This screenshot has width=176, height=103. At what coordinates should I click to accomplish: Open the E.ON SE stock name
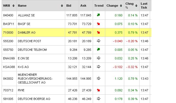pyautogui.click(x=23, y=58)
